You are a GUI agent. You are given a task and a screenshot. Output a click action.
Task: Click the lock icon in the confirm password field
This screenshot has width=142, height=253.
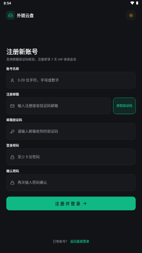tap(12, 182)
